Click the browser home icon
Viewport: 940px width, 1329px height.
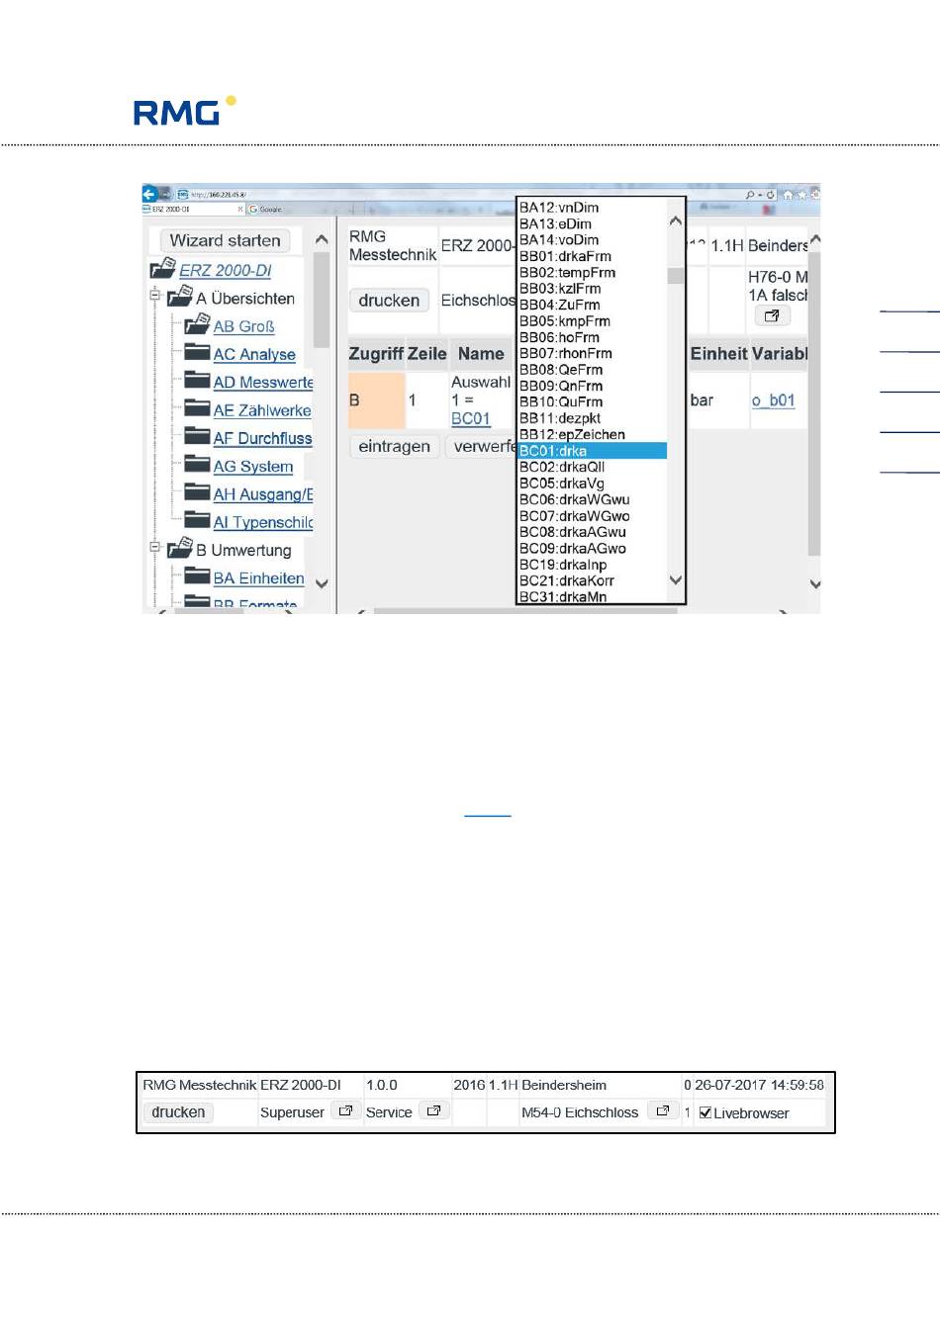[788, 195]
